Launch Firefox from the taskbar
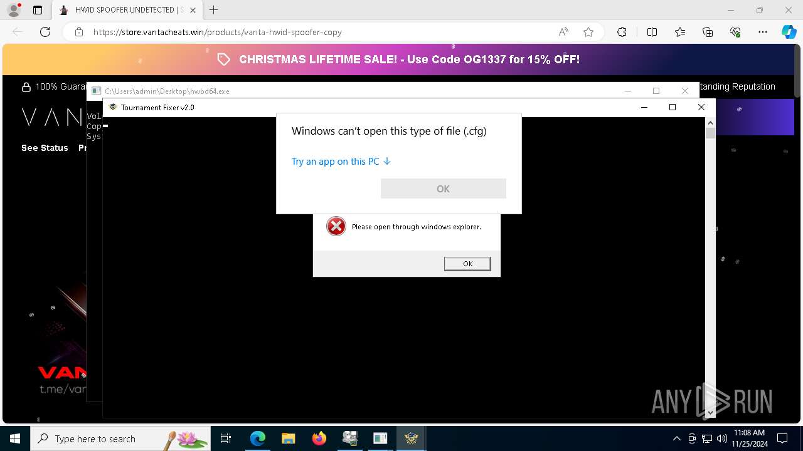This screenshot has height=451, width=803. pyautogui.click(x=319, y=438)
